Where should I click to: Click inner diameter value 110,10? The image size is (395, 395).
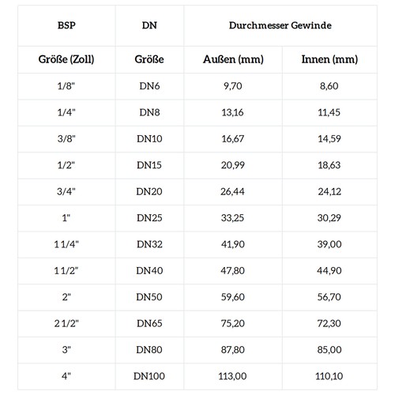[x=329, y=376]
